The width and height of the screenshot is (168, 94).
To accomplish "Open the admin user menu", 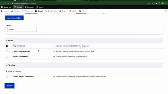I will coord(40,7).
